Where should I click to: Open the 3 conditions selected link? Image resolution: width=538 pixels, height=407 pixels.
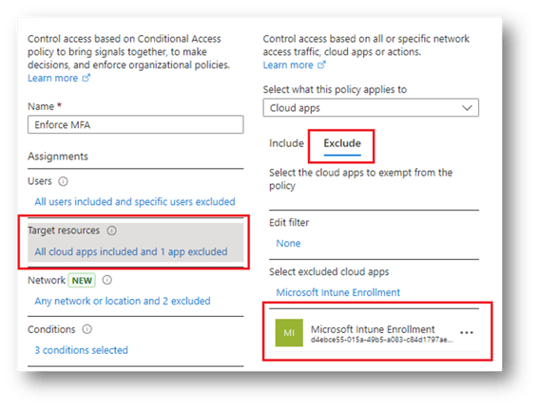coord(82,350)
